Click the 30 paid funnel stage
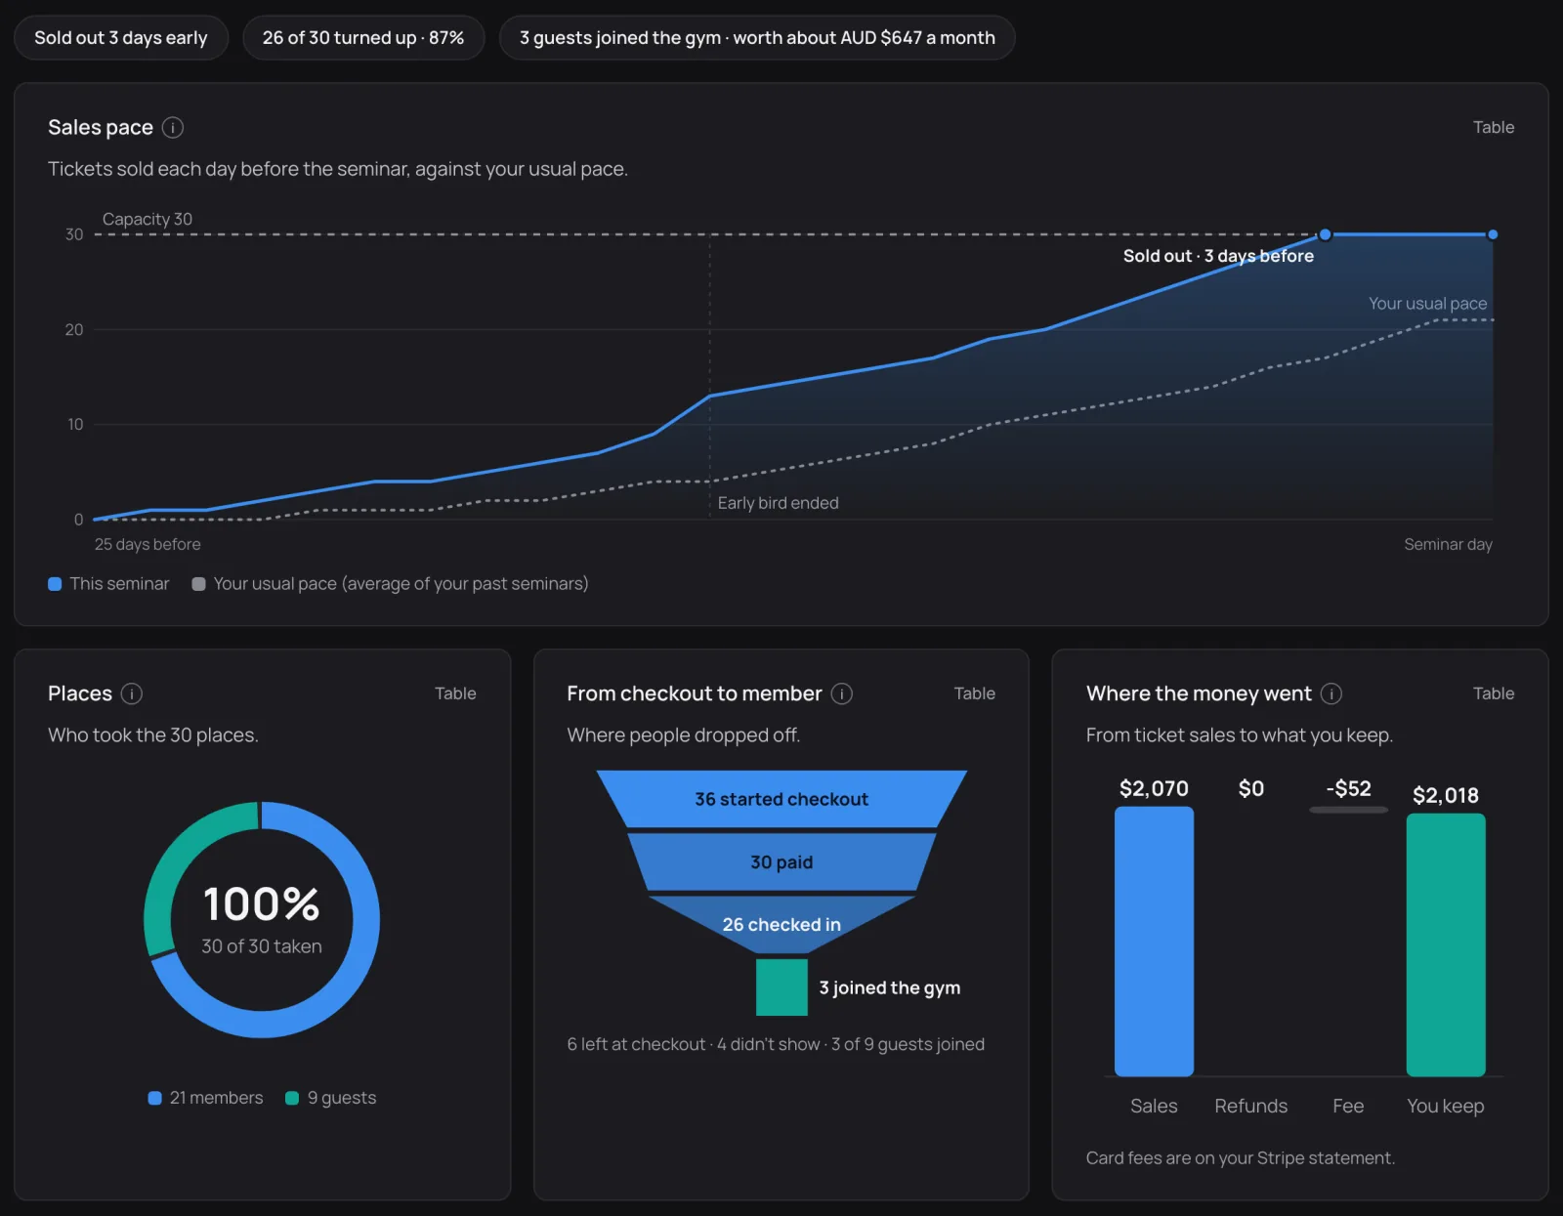Viewport: 1563px width, 1216px height. [781, 861]
